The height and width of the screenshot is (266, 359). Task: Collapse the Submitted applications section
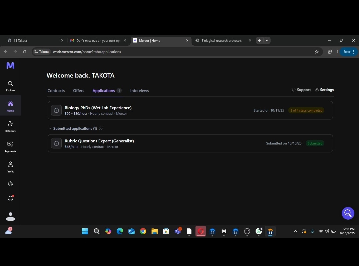(x=50, y=129)
